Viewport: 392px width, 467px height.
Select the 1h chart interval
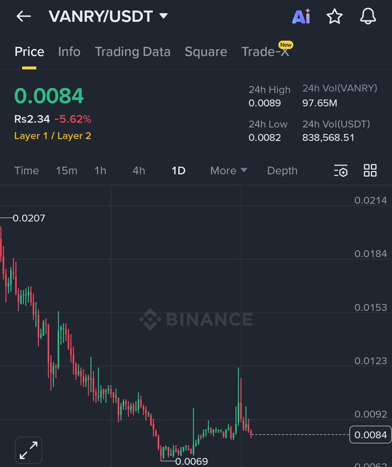100,170
